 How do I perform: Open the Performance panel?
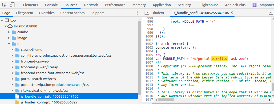pos(115,5)
